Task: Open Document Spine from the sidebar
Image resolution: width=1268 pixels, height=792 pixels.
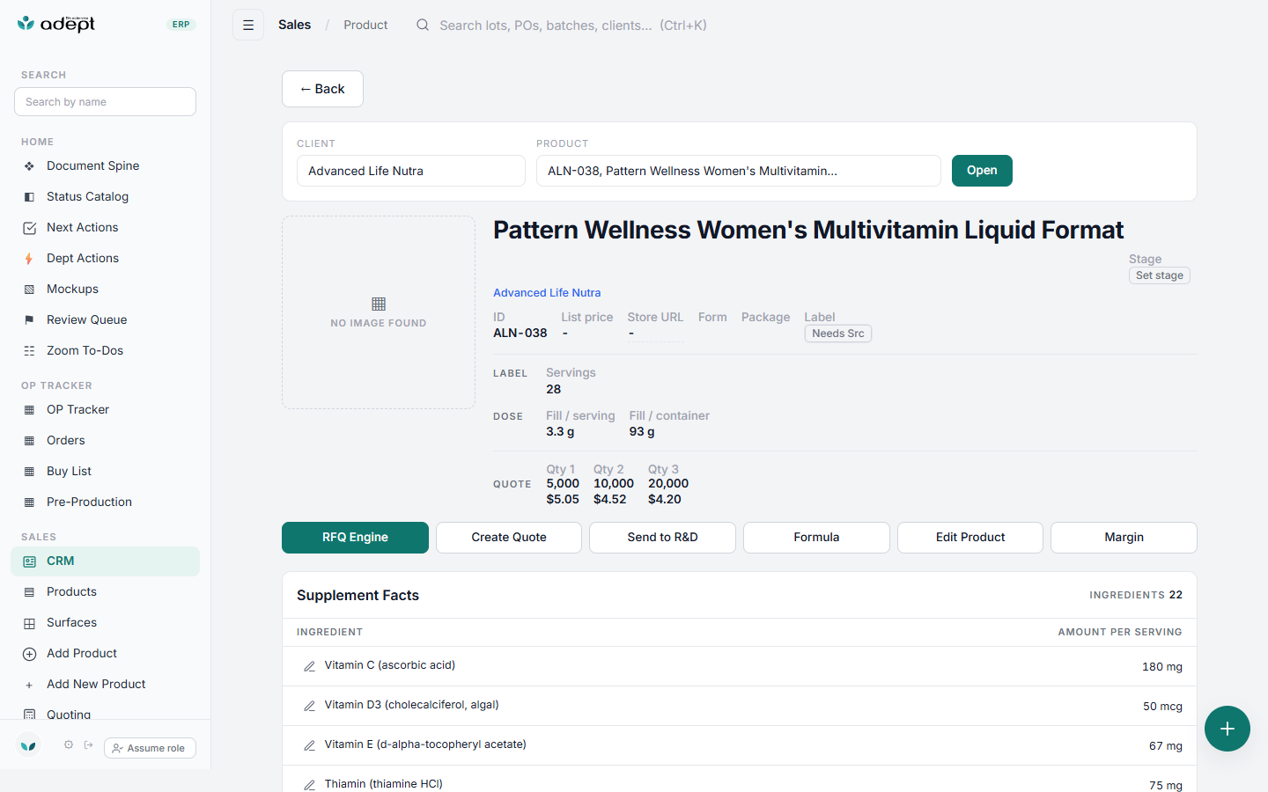Action: point(105,165)
